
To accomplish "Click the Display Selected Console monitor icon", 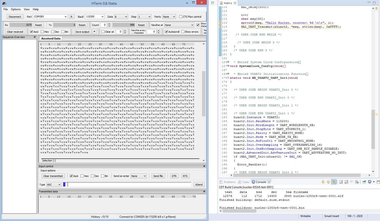I will pyautogui.click(x=370, y=182).
